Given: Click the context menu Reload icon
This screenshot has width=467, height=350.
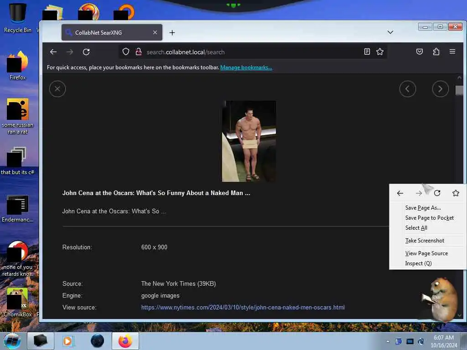Looking at the screenshot, I should [x=437, y=193].
